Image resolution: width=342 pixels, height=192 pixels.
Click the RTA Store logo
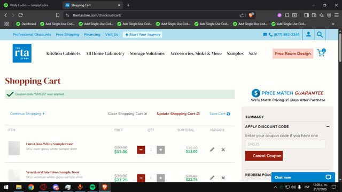tap(22, 53)
